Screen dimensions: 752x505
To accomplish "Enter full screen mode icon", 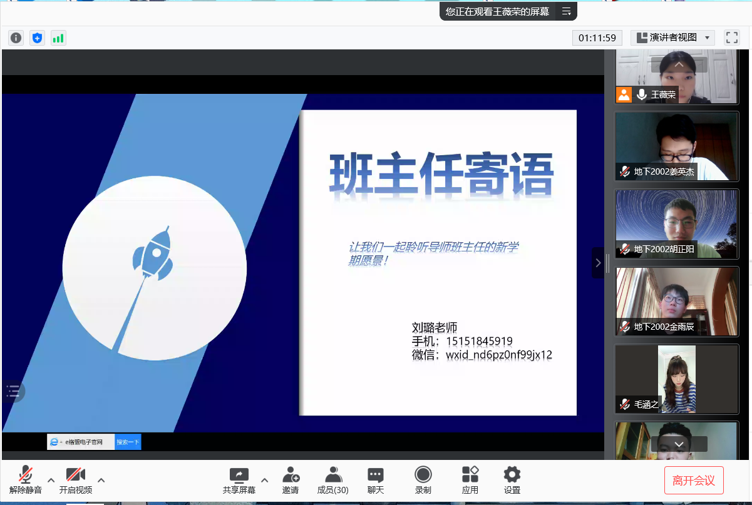I will point(731,38).
